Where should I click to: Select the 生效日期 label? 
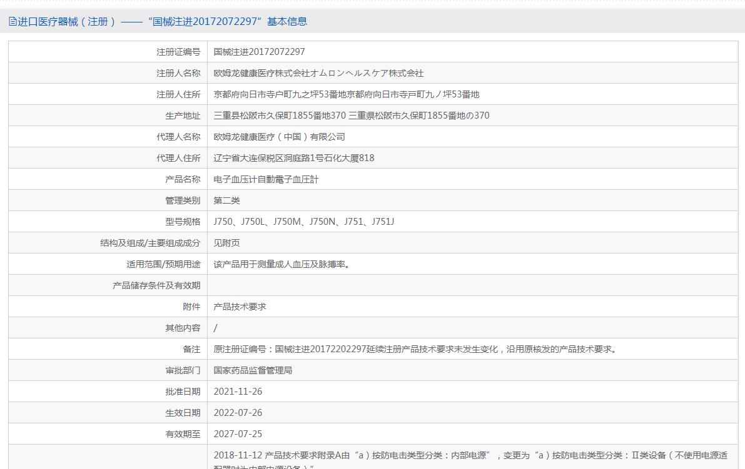tap(183, 413)
